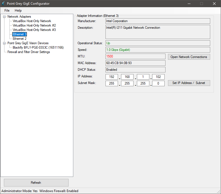Click the Description: label

coord(86,28)
